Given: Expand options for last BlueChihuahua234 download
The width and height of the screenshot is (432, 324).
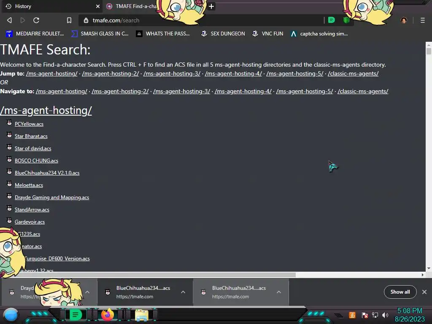Looking at the screenshot, I should pos(279,292).
